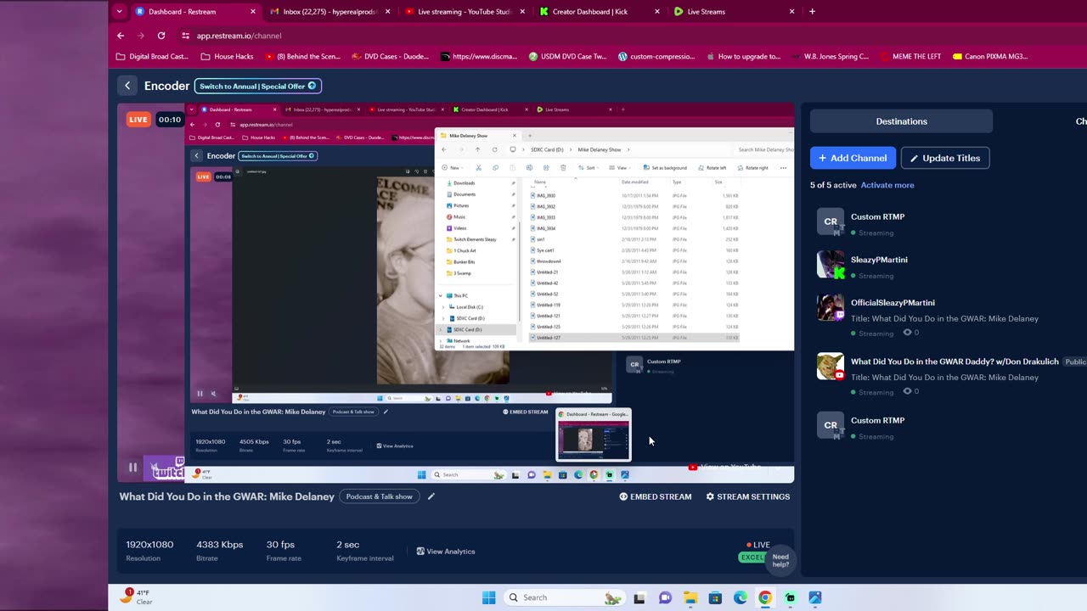Open the Canon PIXMA MG3... bookmark
The image size is (1087, 611).
990,57
